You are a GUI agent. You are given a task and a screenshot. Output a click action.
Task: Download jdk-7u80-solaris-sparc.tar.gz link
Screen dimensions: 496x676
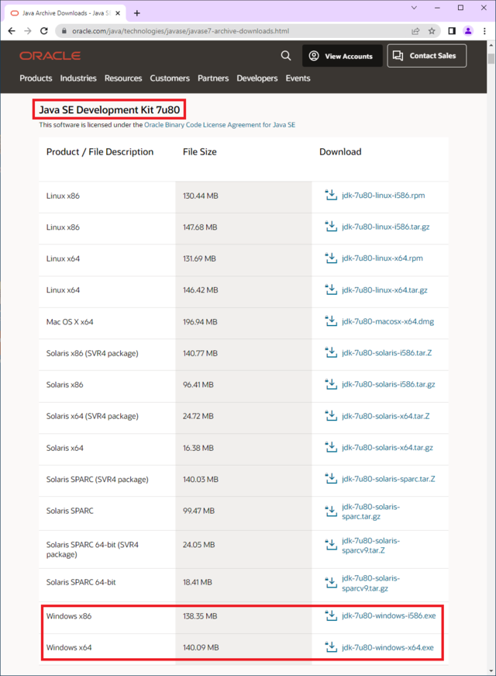[370, 511]
